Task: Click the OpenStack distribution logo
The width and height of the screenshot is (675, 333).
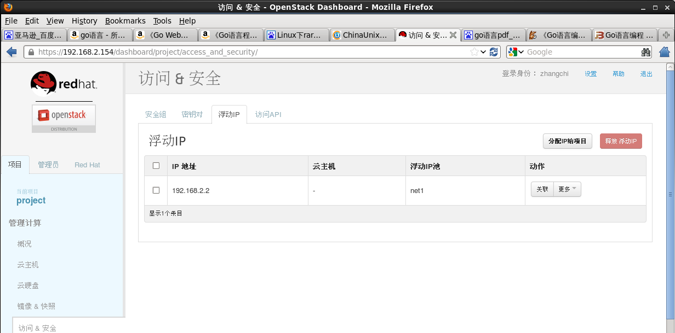Action: [x=63, y=116]
